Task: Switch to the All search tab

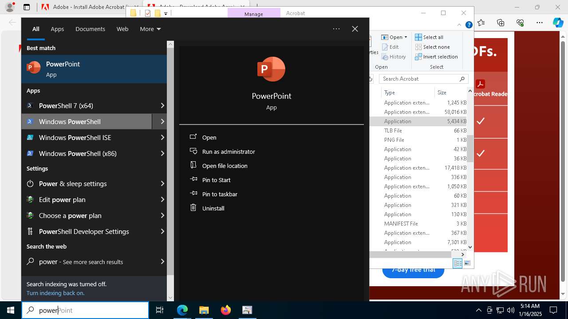Action: click(35, 29)
